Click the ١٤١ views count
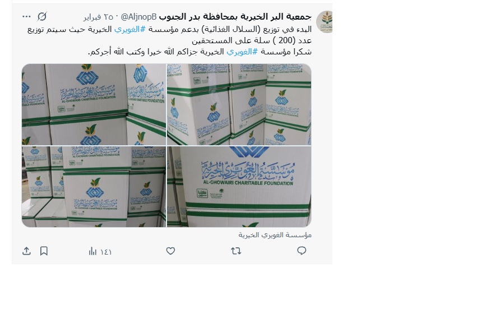Viewport: 491px width, 309px height. [106, 252]
